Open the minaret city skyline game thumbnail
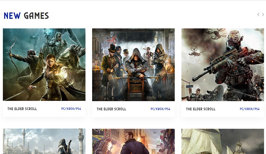 (x=44, y=141)
